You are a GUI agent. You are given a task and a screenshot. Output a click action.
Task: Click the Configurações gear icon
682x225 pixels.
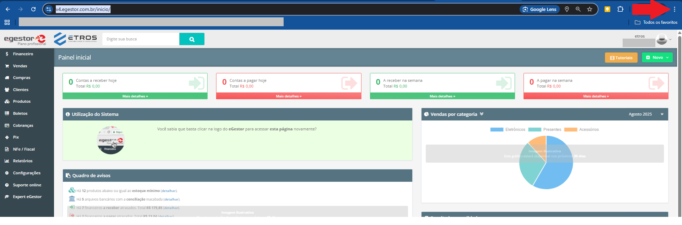[x=7, y=173]
